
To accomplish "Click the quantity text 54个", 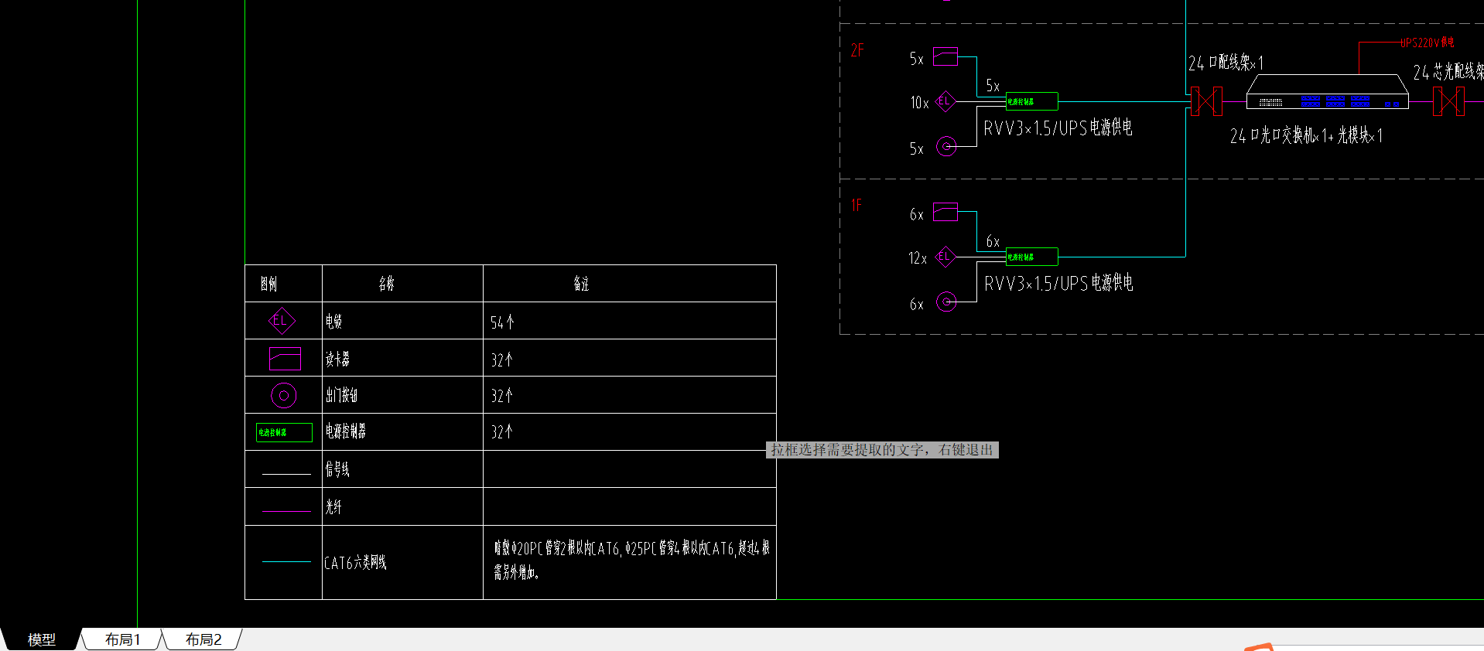I will pyautogui.click(x=502, y=322).
